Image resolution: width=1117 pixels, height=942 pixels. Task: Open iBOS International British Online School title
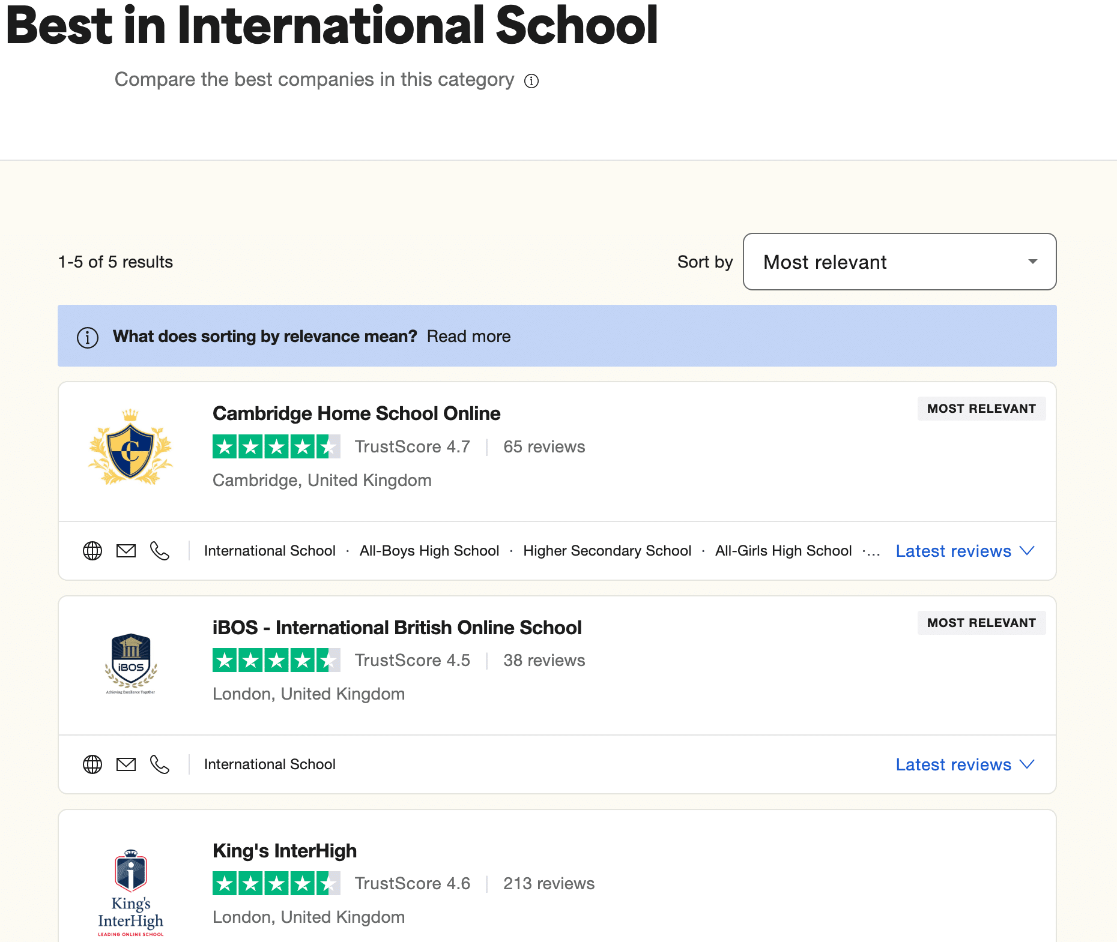point(397,628)
